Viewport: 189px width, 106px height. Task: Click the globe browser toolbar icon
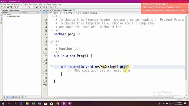click(37, 7)
